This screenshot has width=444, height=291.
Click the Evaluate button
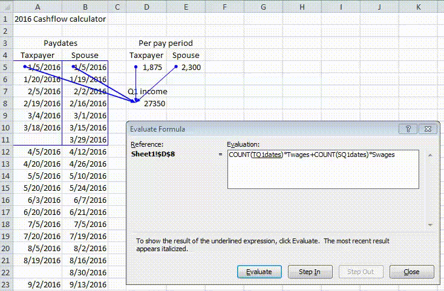point(259,272)
